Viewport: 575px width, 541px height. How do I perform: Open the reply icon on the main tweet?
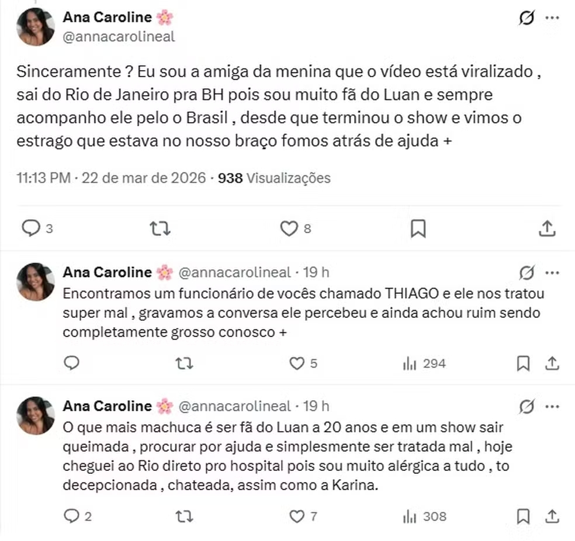click(30, 228)
